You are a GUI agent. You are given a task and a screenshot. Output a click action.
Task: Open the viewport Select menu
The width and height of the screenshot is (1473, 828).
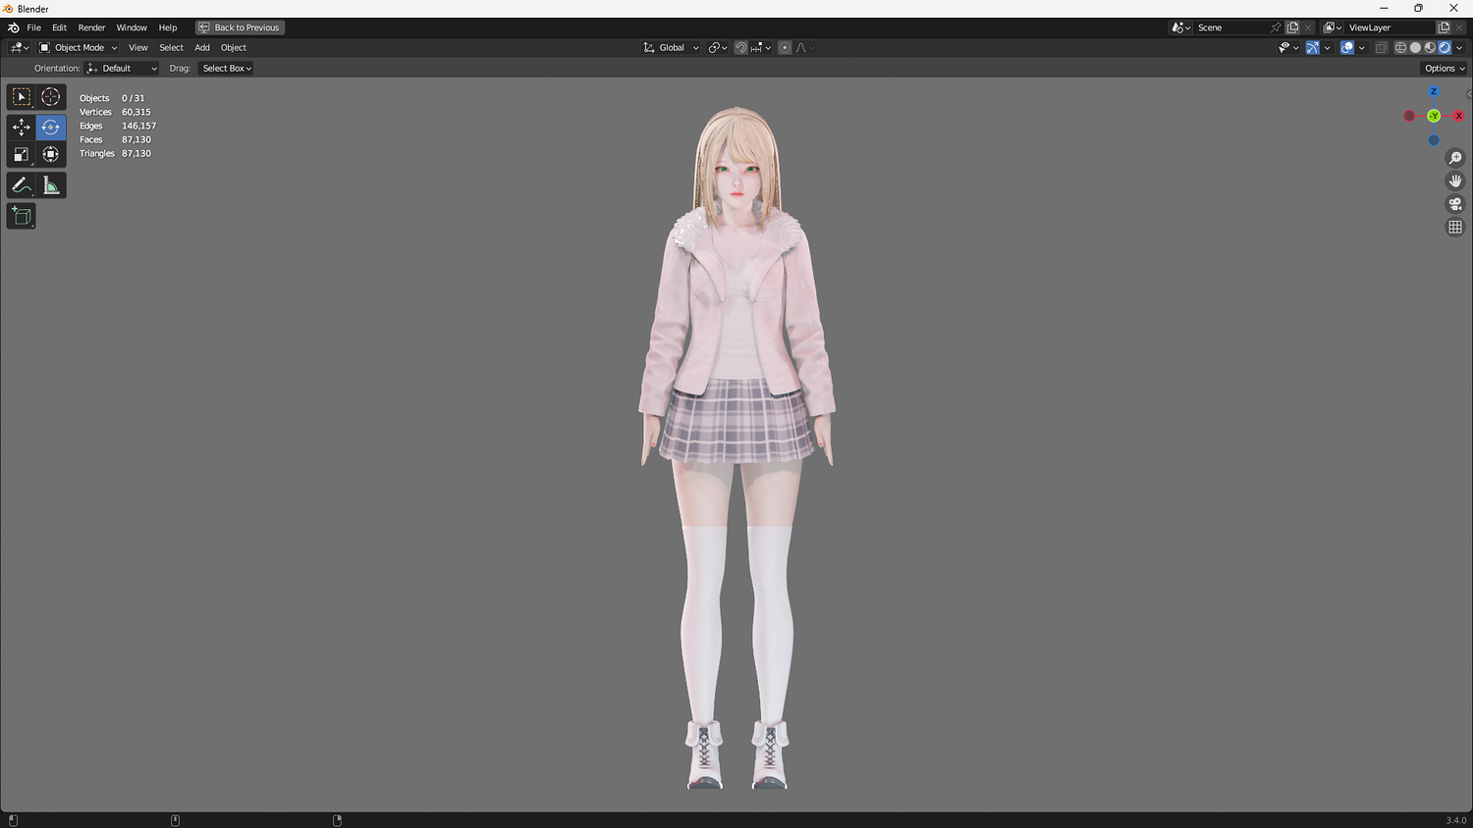point(171,47)
